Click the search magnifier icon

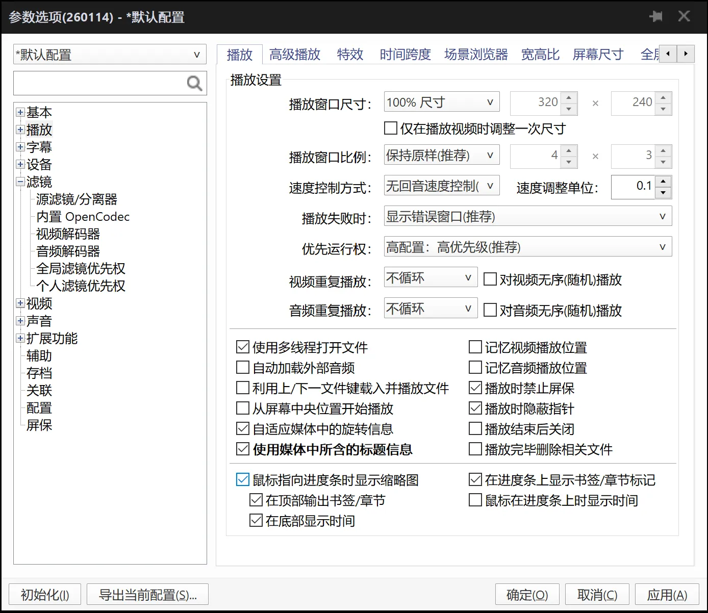(x=194, y=83)
